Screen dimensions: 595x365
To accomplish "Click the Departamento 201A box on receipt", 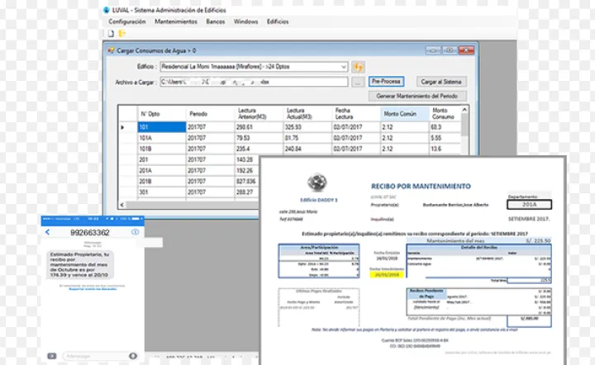I will (530, 205).
